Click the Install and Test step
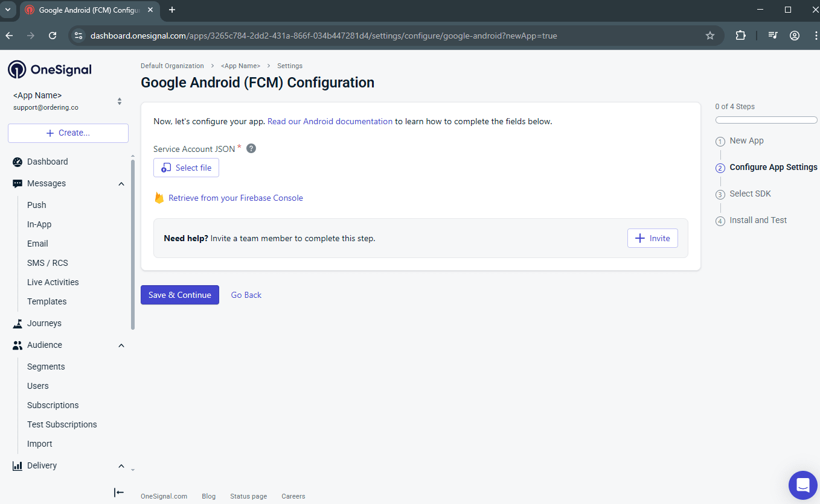 [758, 220]
